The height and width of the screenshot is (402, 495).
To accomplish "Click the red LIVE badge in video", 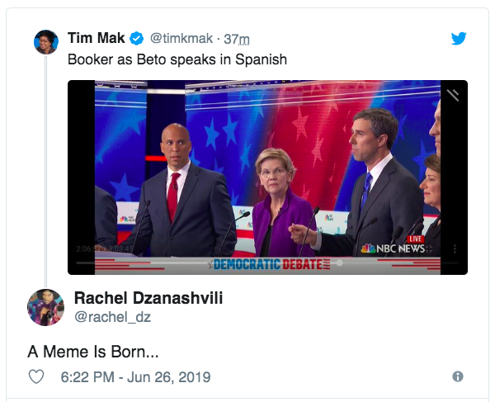I will pyautogui.click(x=415, y=239).
